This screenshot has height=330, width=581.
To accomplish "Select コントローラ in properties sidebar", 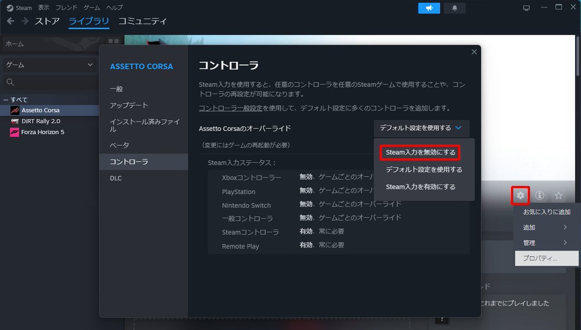I will 143,162.
